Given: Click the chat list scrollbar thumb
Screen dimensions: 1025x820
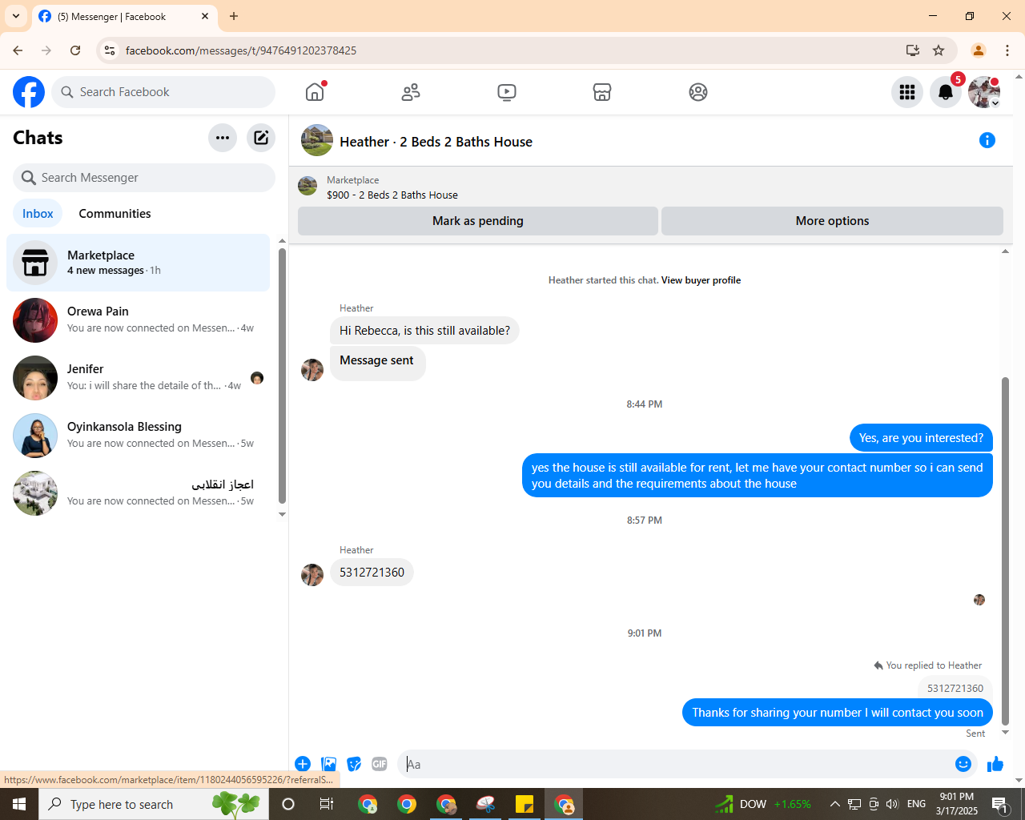Looking at the screenshot, I should 282,376.
